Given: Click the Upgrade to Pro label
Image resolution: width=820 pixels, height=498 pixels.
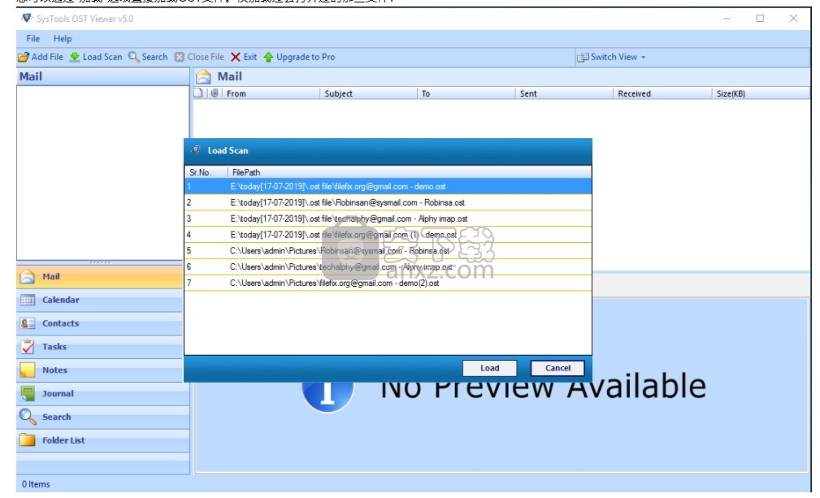Looking at the screenshot, I should pos(306,57).
